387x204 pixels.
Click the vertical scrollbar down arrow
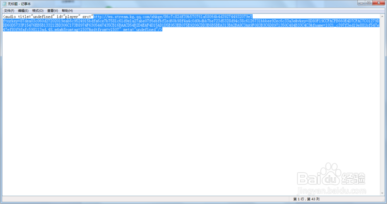coord(382,194)
